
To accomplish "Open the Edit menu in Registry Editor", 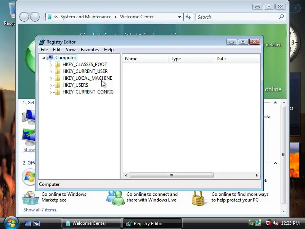I will (57, 50).
